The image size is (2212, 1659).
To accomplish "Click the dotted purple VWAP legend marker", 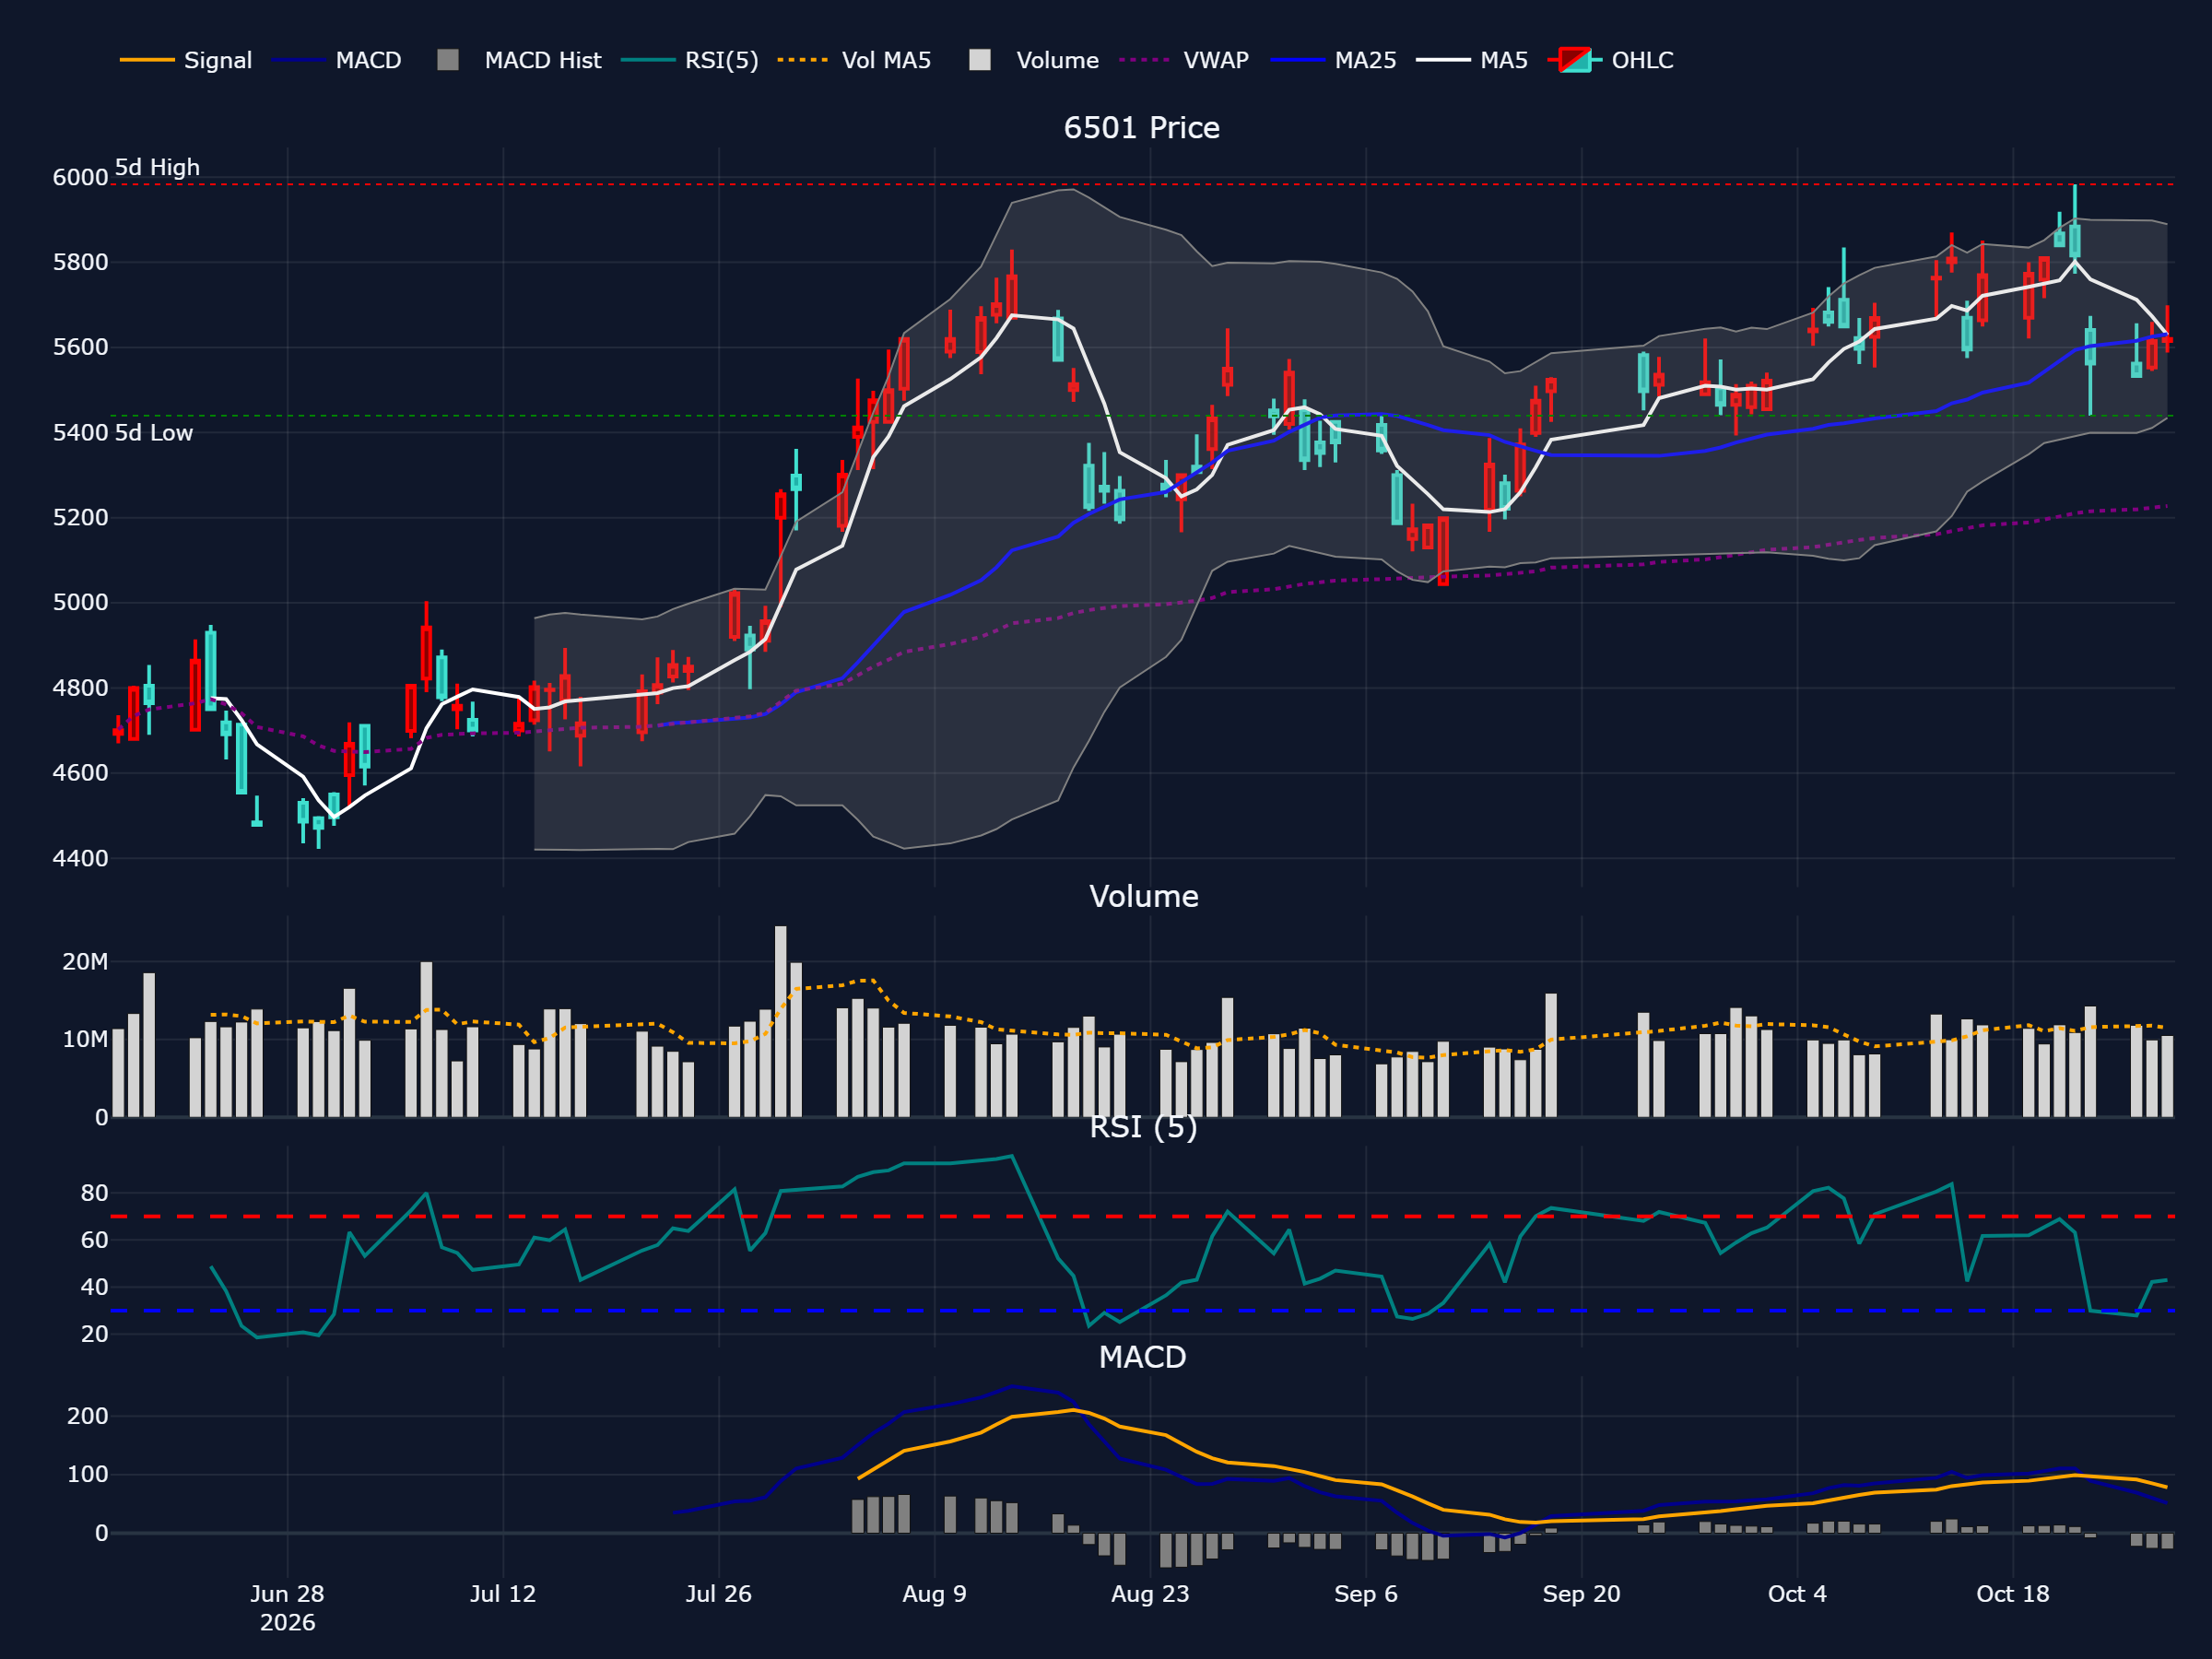I will (x=1145, y=60).
